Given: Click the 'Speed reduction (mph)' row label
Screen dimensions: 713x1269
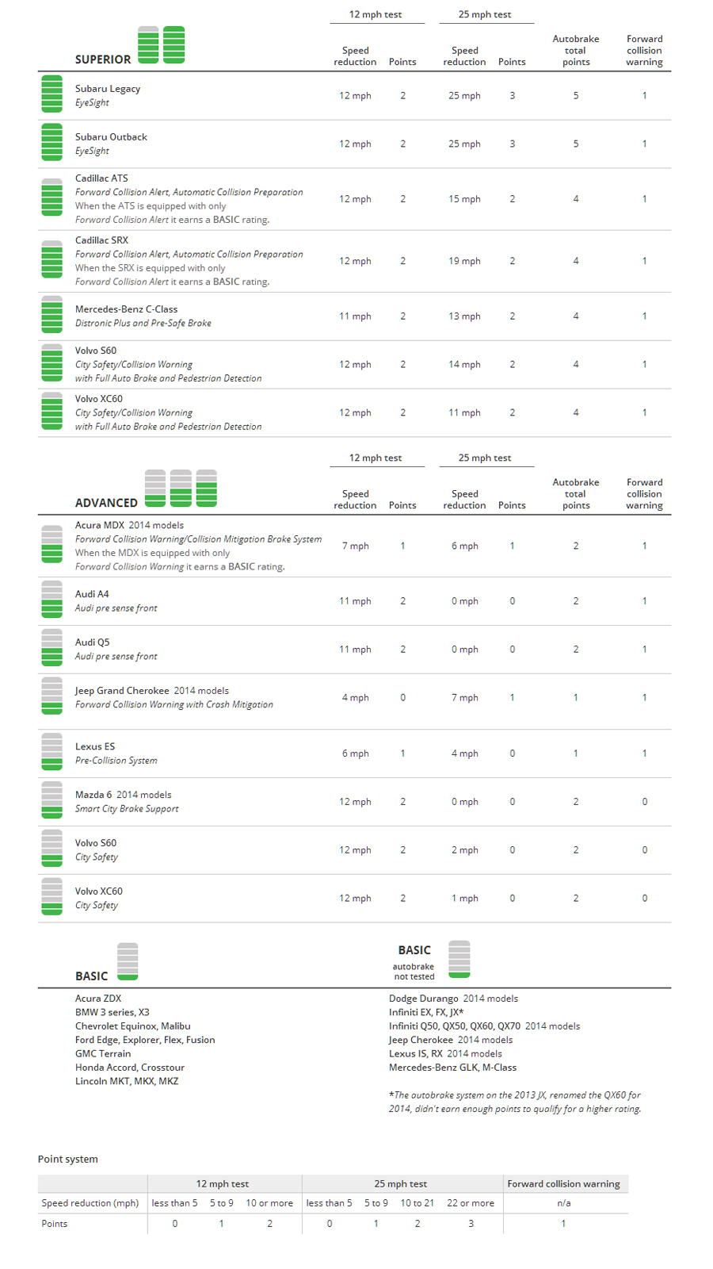Looking at the screenshot, I should pyautogui.click(x=90, y=1203).
